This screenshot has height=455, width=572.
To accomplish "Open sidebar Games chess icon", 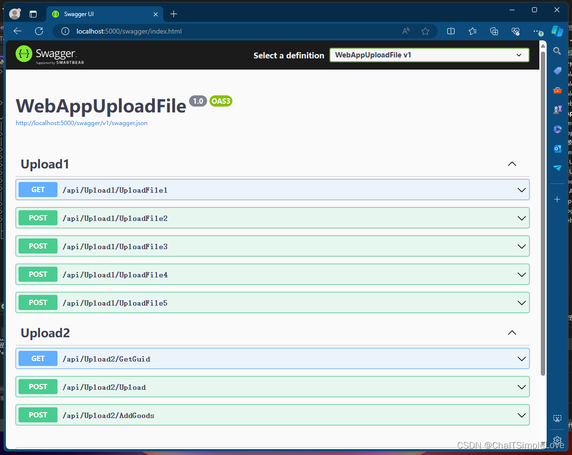I will point(557,109).
